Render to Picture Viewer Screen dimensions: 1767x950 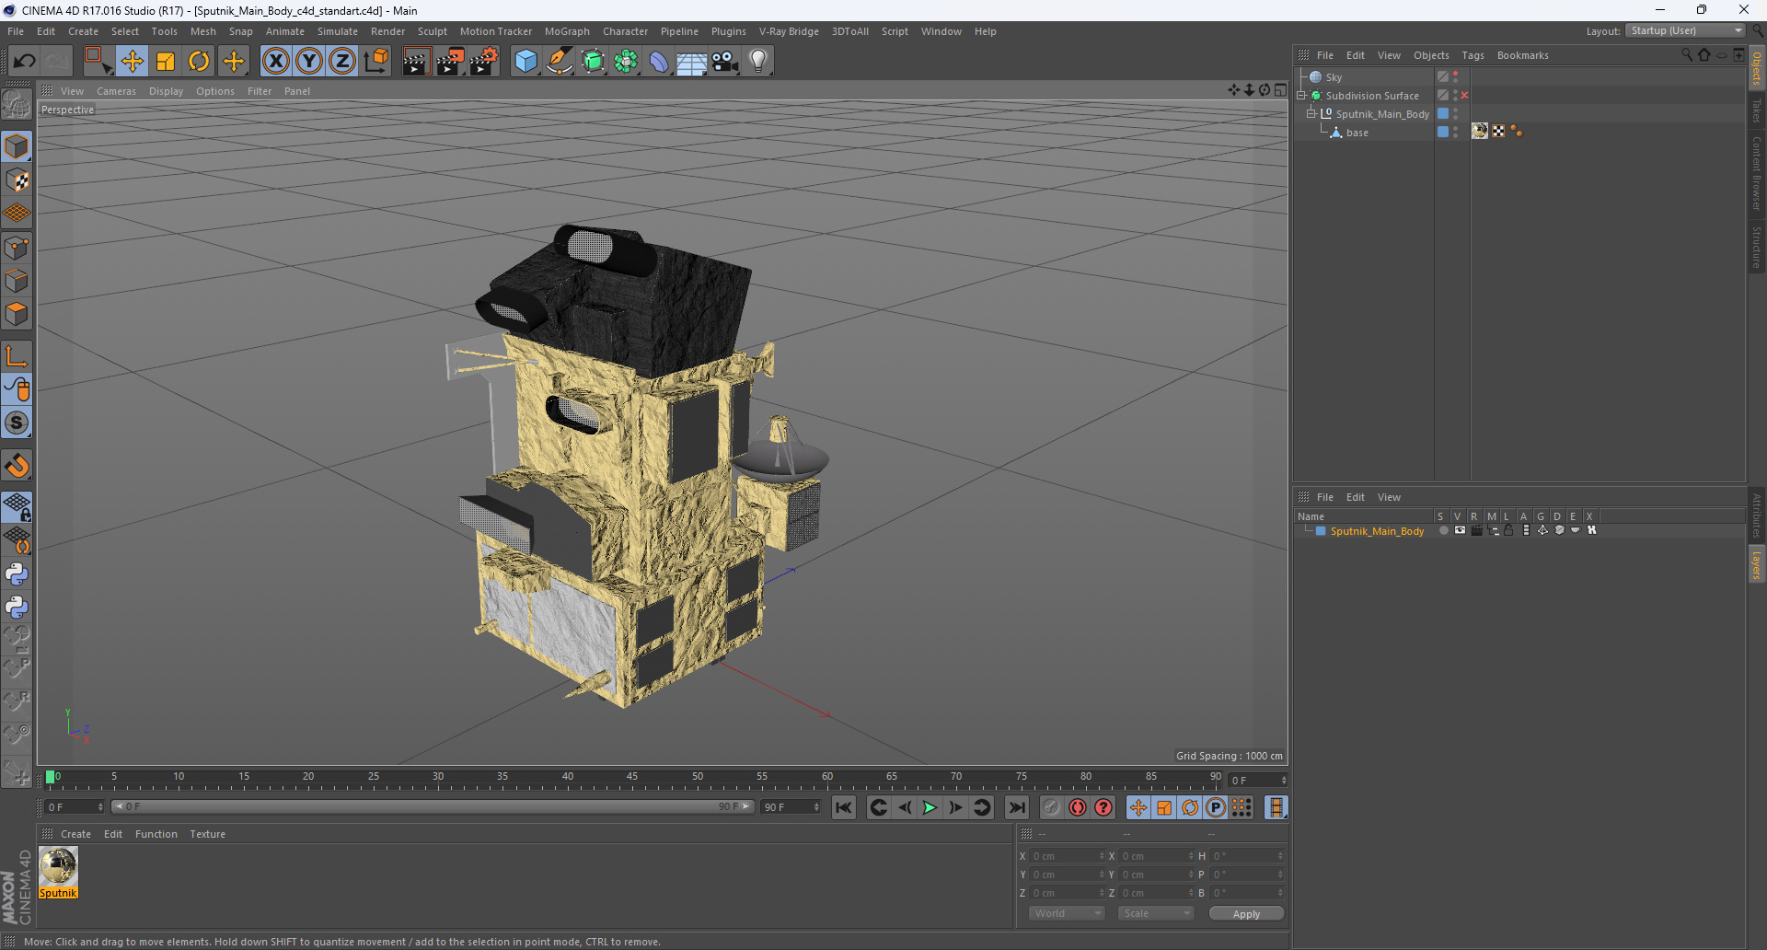(x=450, y=62)
